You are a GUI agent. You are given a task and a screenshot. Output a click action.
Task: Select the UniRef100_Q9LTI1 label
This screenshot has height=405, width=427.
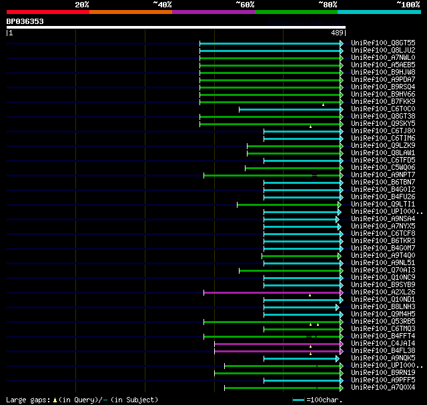pos(383,204)
